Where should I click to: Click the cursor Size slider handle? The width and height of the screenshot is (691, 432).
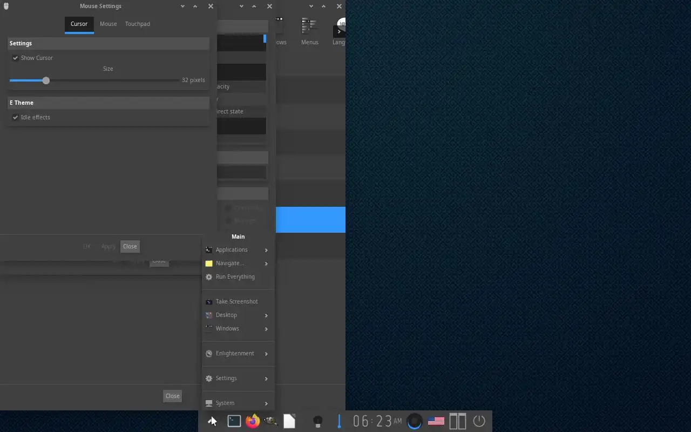(46, 80)
